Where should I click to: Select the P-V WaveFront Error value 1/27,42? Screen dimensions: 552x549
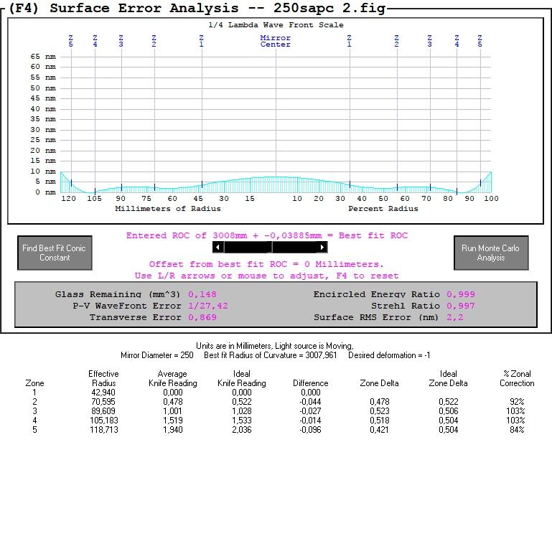click(x=207, y=306)
